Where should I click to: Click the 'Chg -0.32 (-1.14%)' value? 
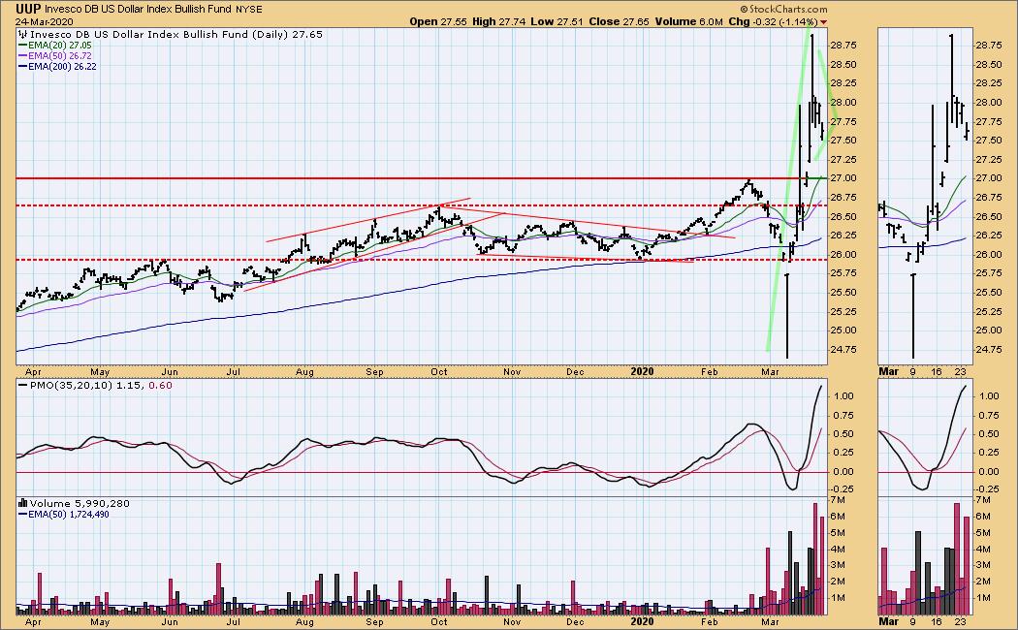point(774,21)
